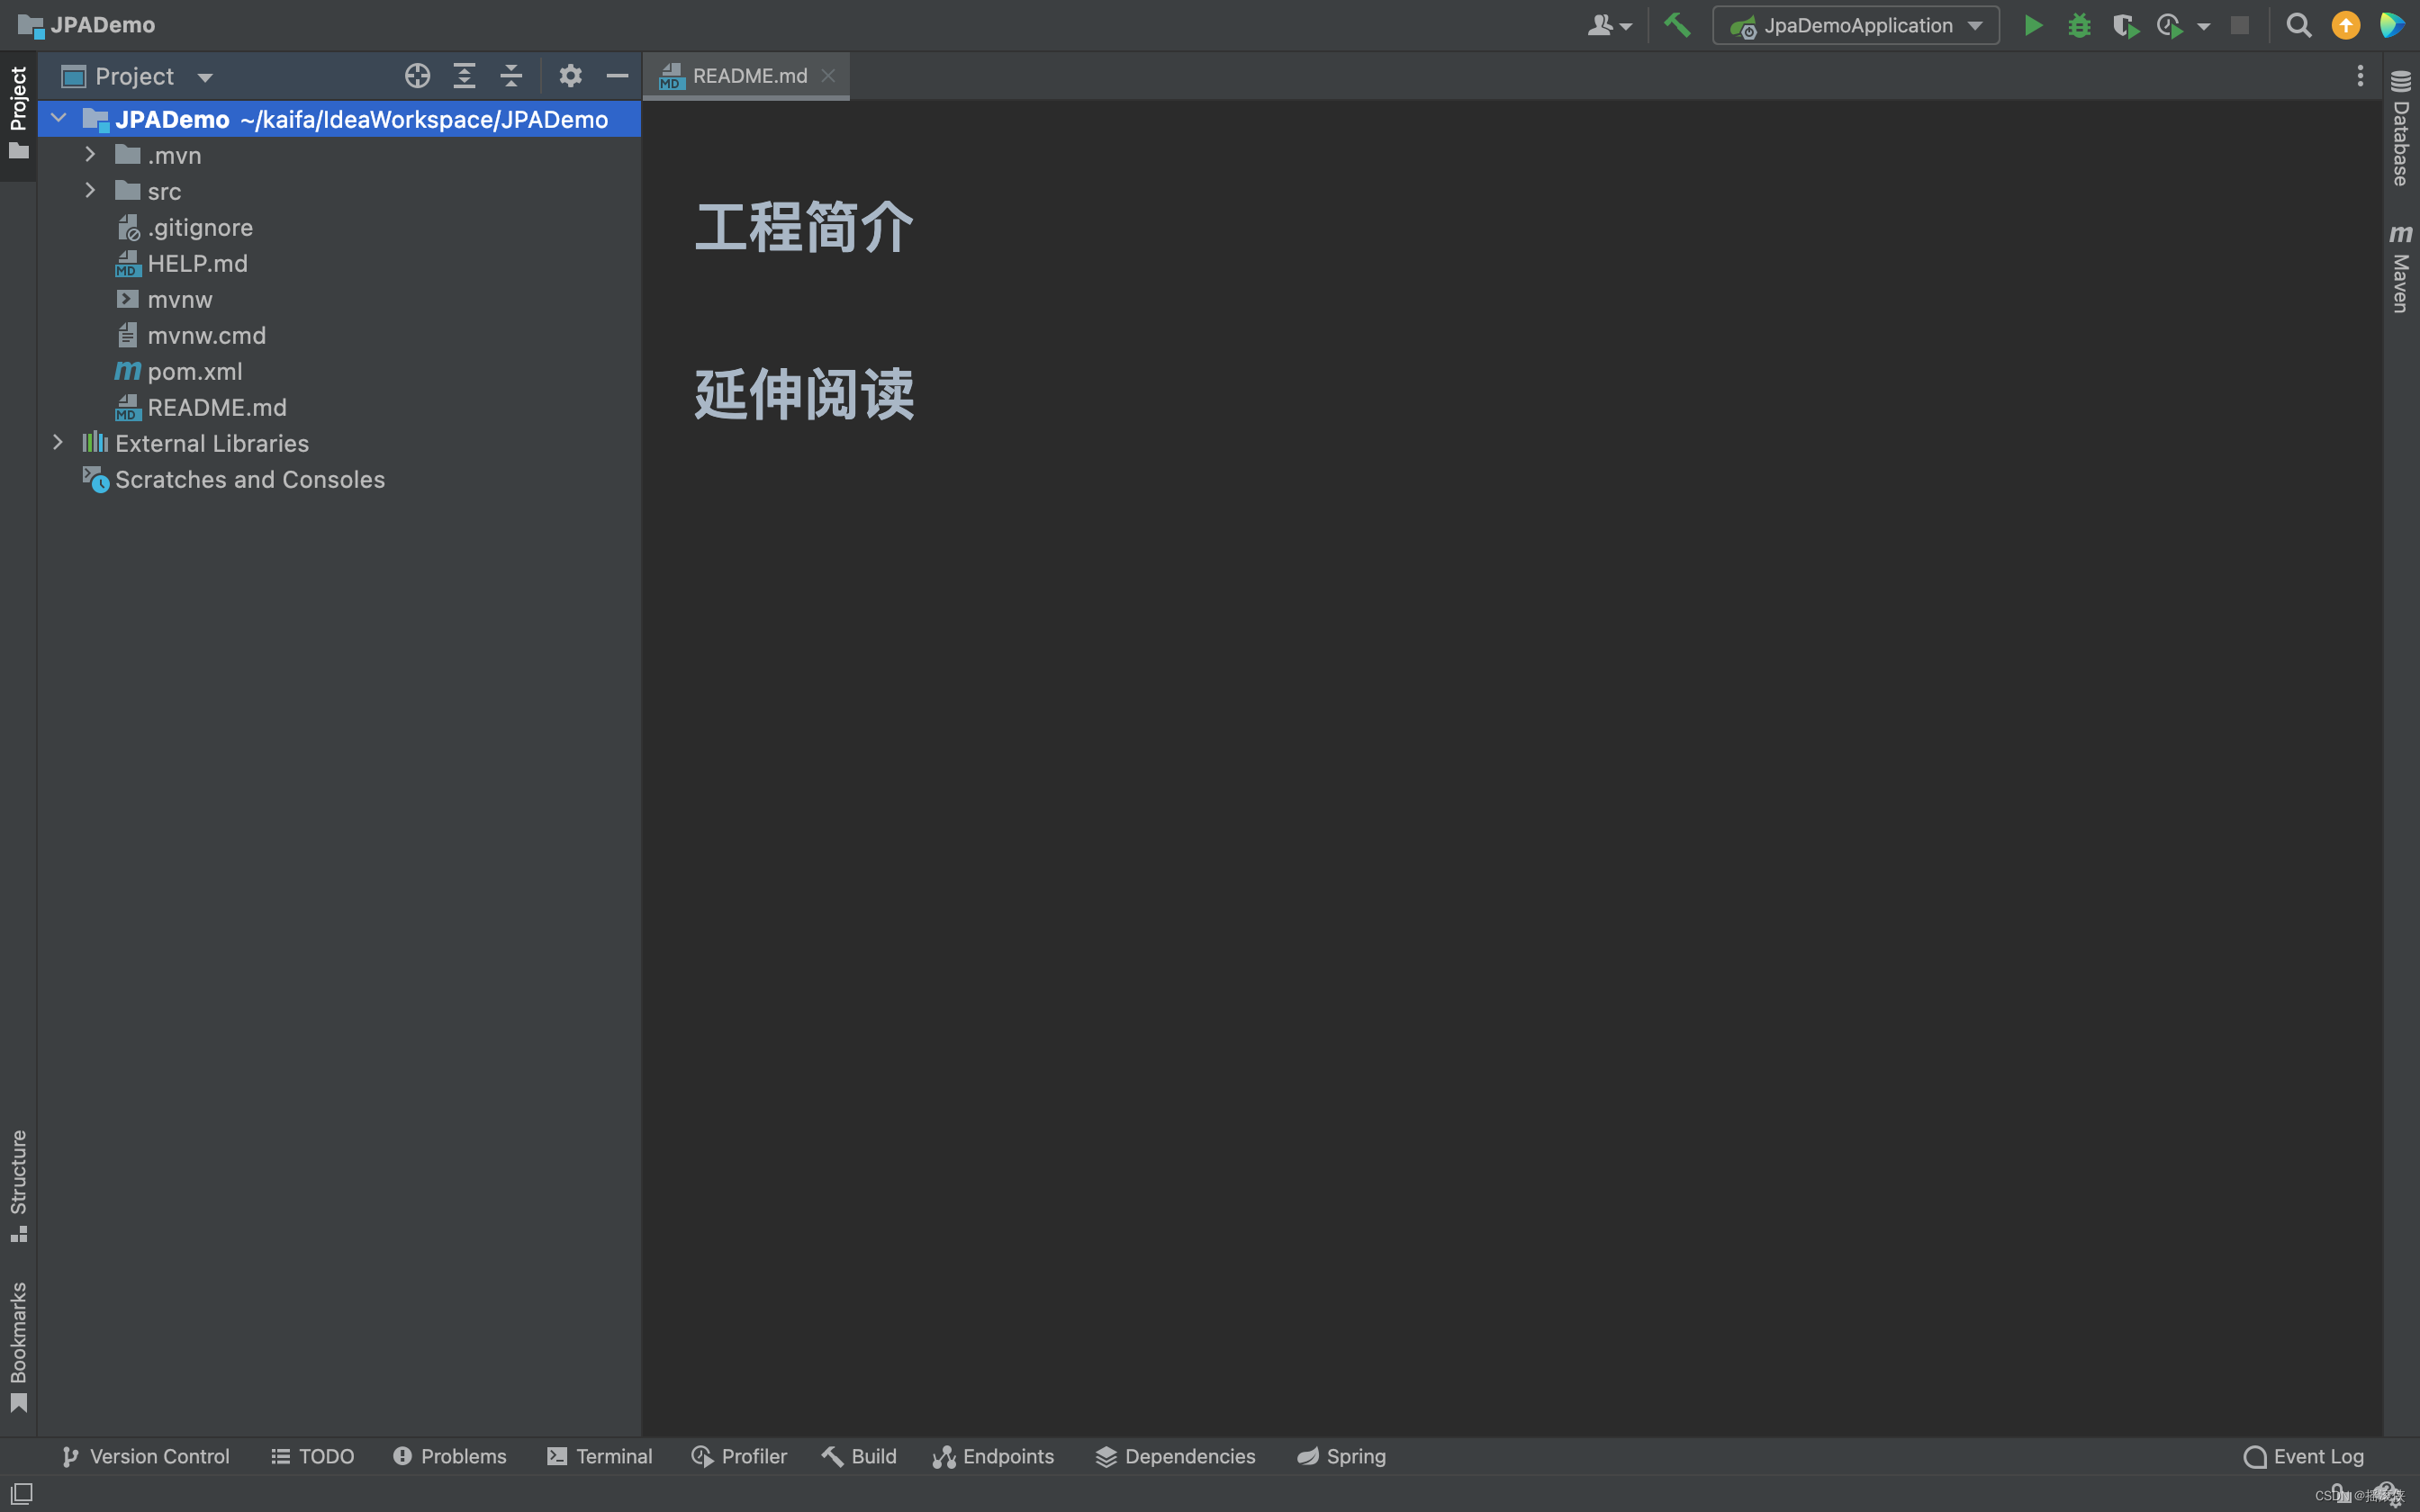Click the Stop square icon

(2240, 25)
